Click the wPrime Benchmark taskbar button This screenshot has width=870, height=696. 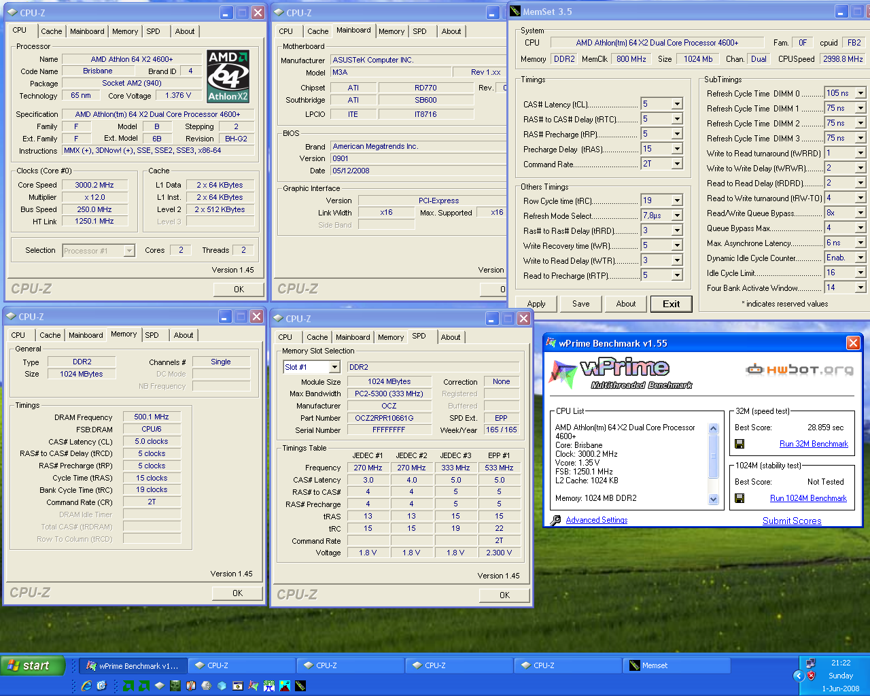tap(133, 665)
